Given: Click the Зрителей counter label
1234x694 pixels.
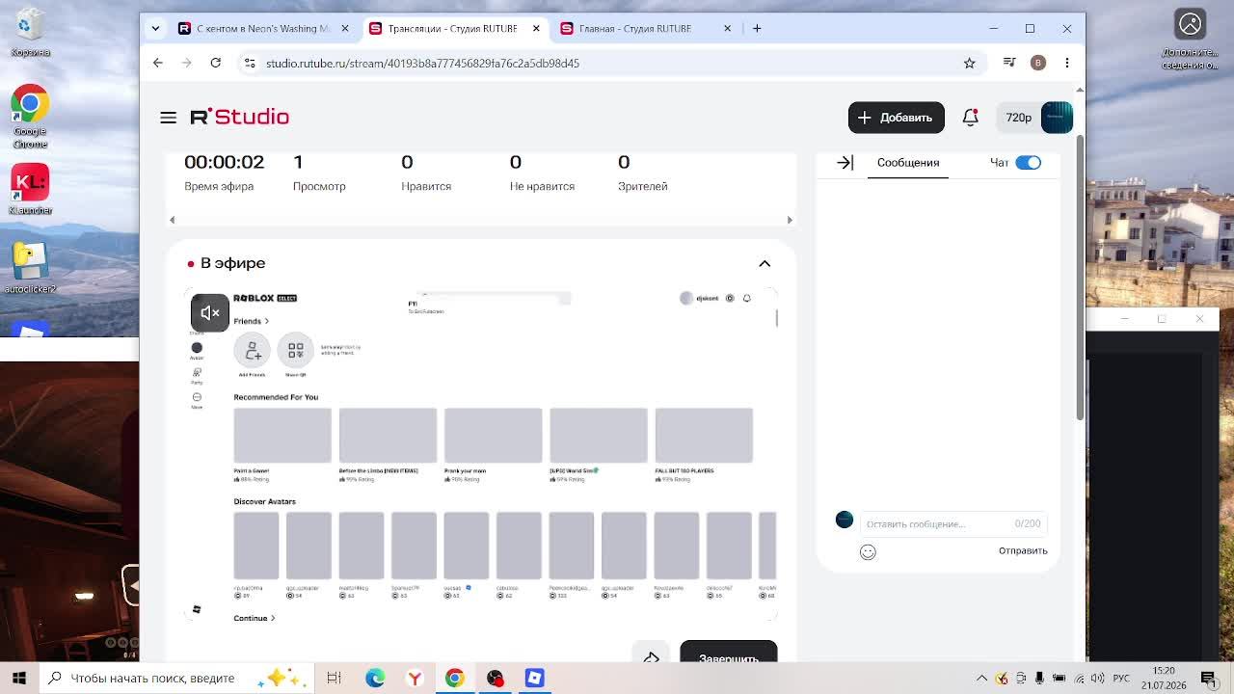Looking at the screenshot, I should click(x=642, y=186).
